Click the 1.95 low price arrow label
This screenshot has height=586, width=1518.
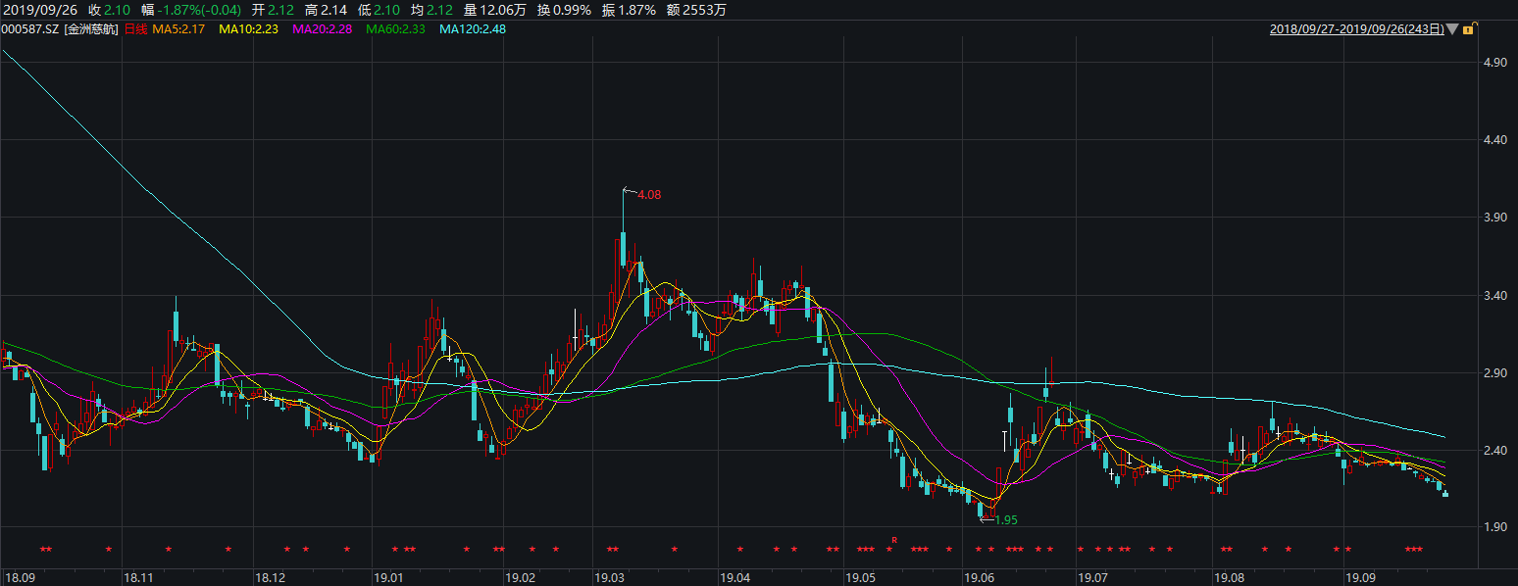(x=1005, y=519)
